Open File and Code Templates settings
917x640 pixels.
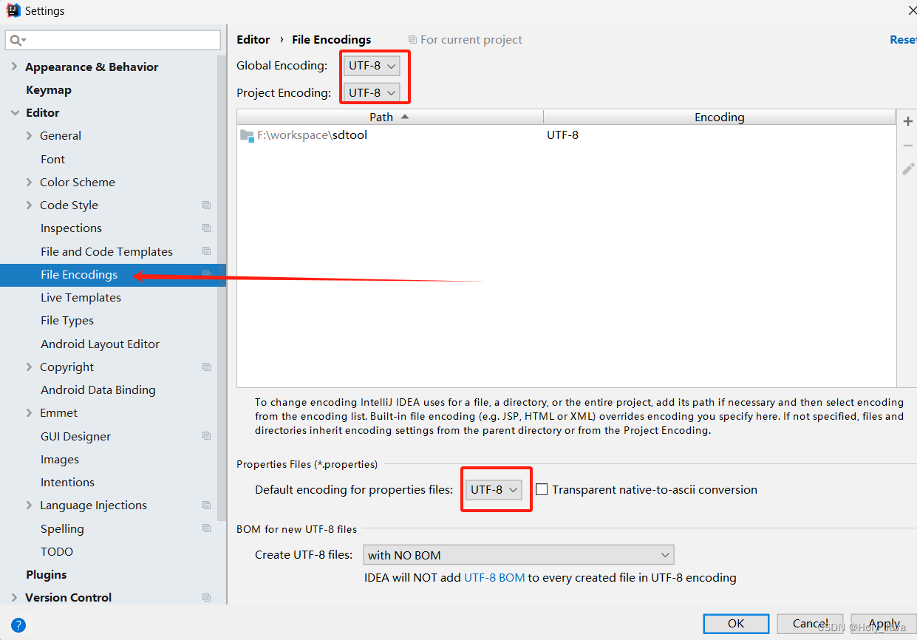106,251
